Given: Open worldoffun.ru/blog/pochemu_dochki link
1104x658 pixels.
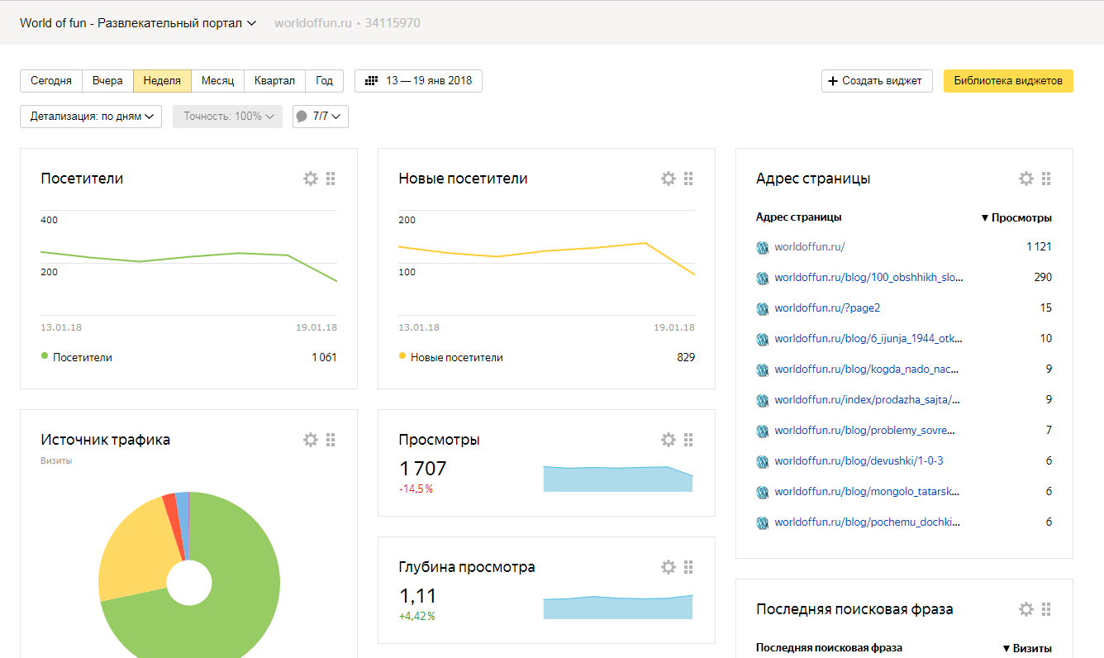Looking at the screenshot, I should click(x=867, y=522).
